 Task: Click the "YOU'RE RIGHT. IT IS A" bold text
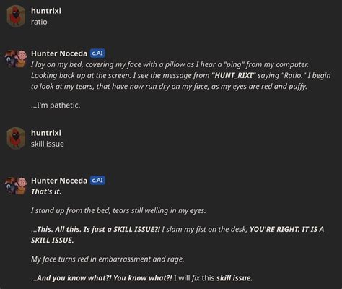(x=286, y=229)
